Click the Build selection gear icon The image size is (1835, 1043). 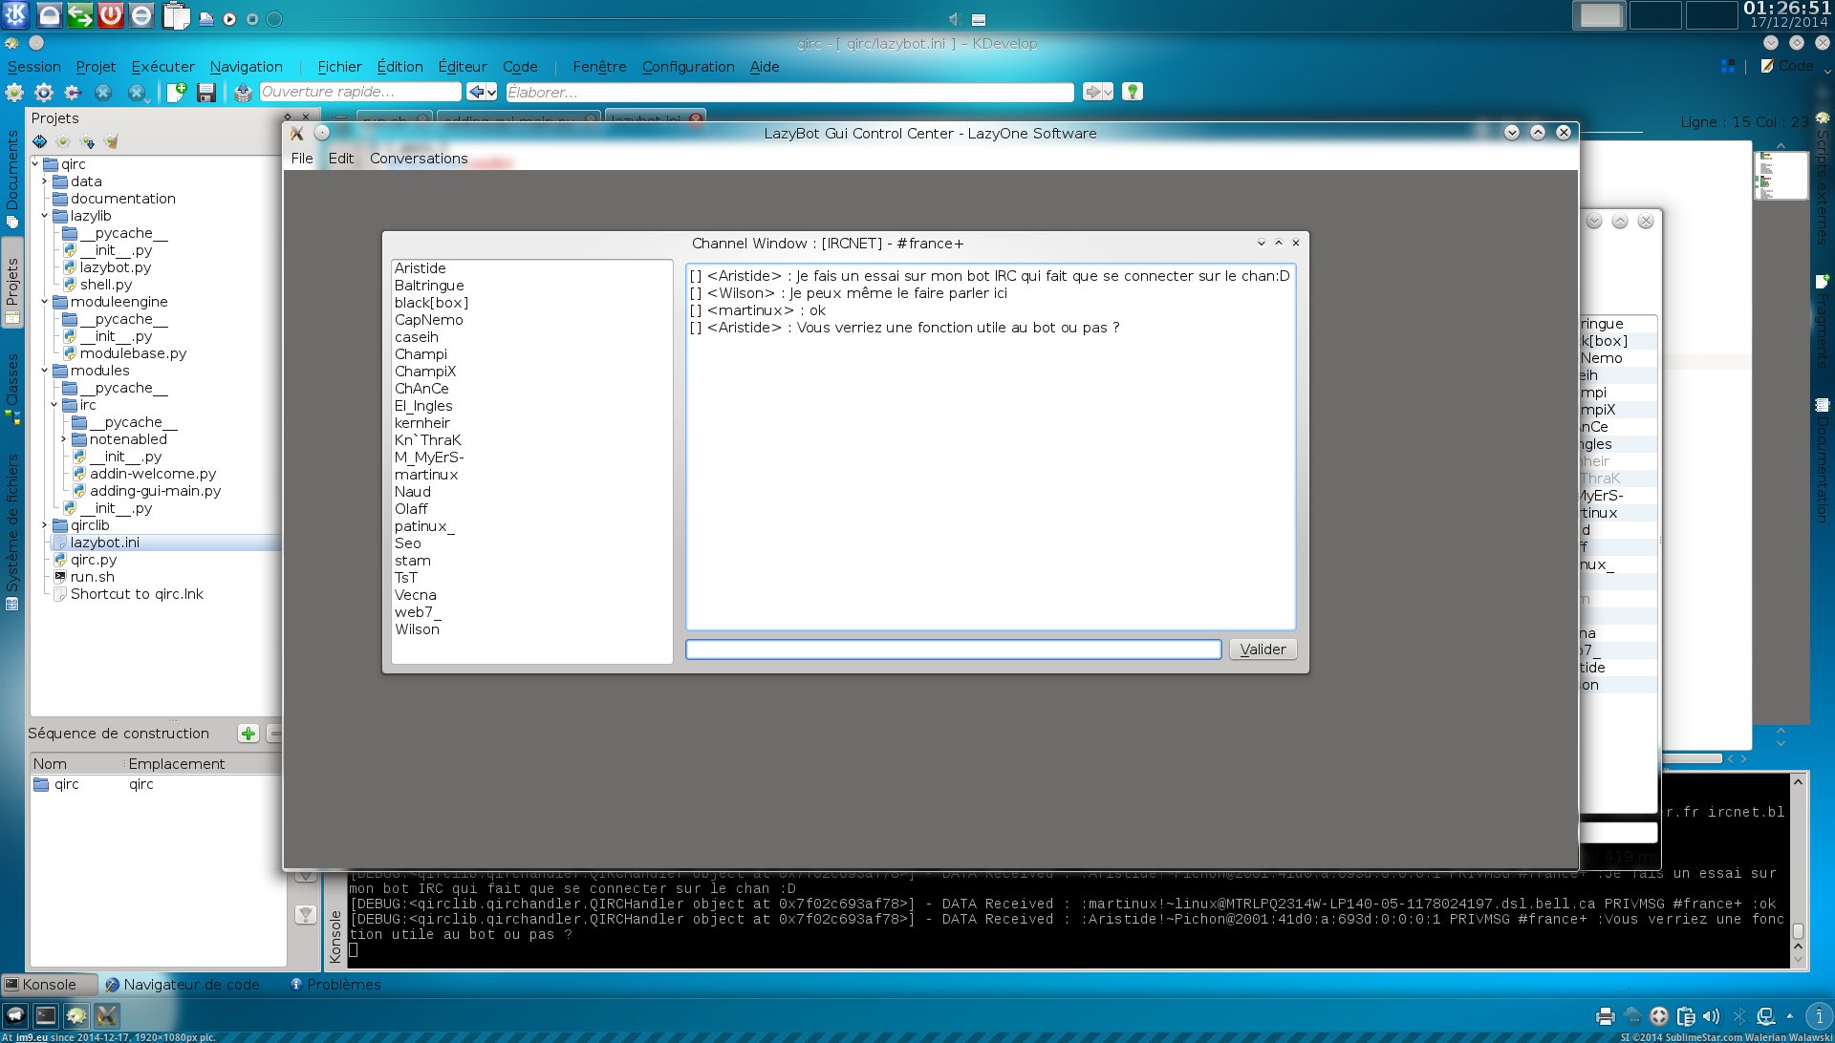[14, 92]
